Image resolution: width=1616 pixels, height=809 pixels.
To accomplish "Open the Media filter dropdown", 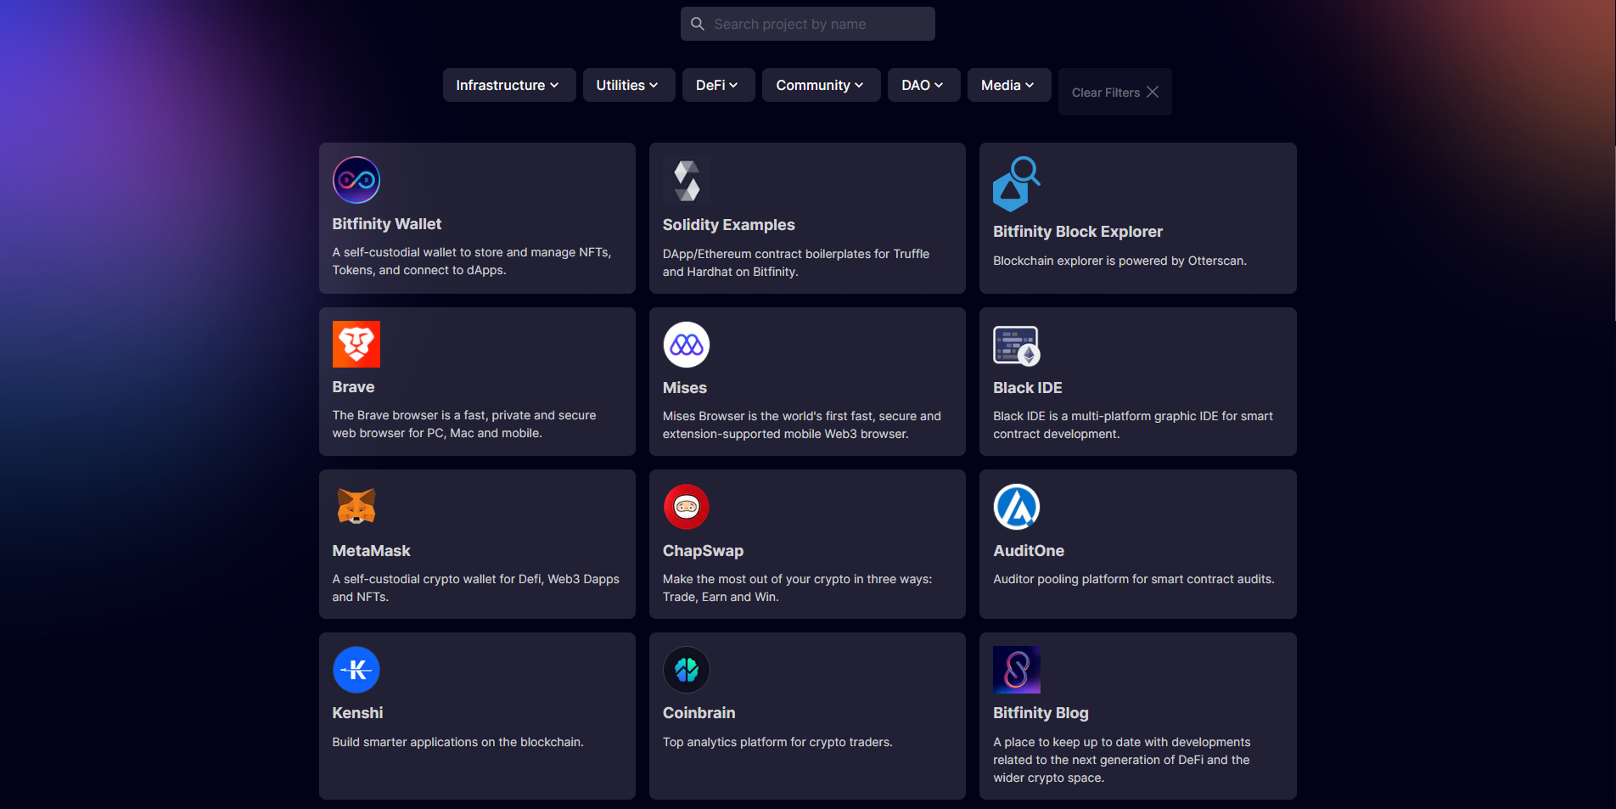I will [x=1008, y=85].
